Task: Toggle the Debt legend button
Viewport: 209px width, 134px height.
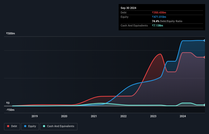Action: [12, 126]
